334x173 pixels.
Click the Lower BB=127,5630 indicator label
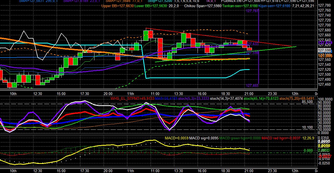coord(151,6)
